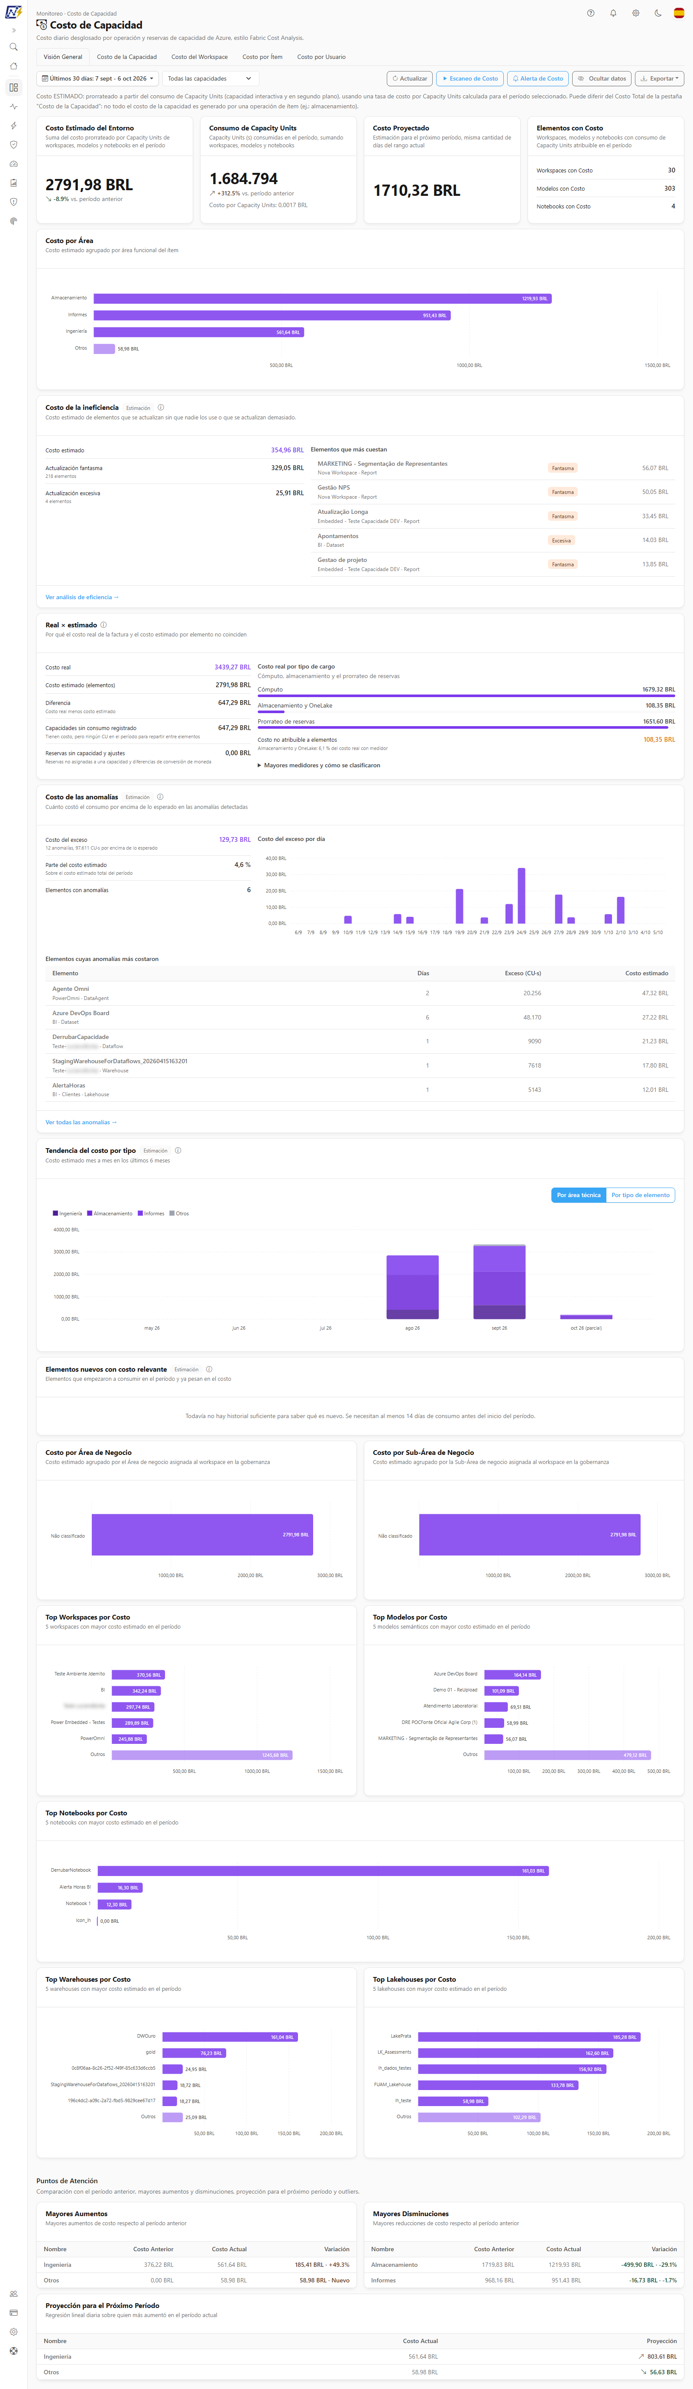Open the Exportar dropdown menu
Image resolution: width=693 pixels, height=2389 pixels.
pyautogui.click(x=660, y=79)
